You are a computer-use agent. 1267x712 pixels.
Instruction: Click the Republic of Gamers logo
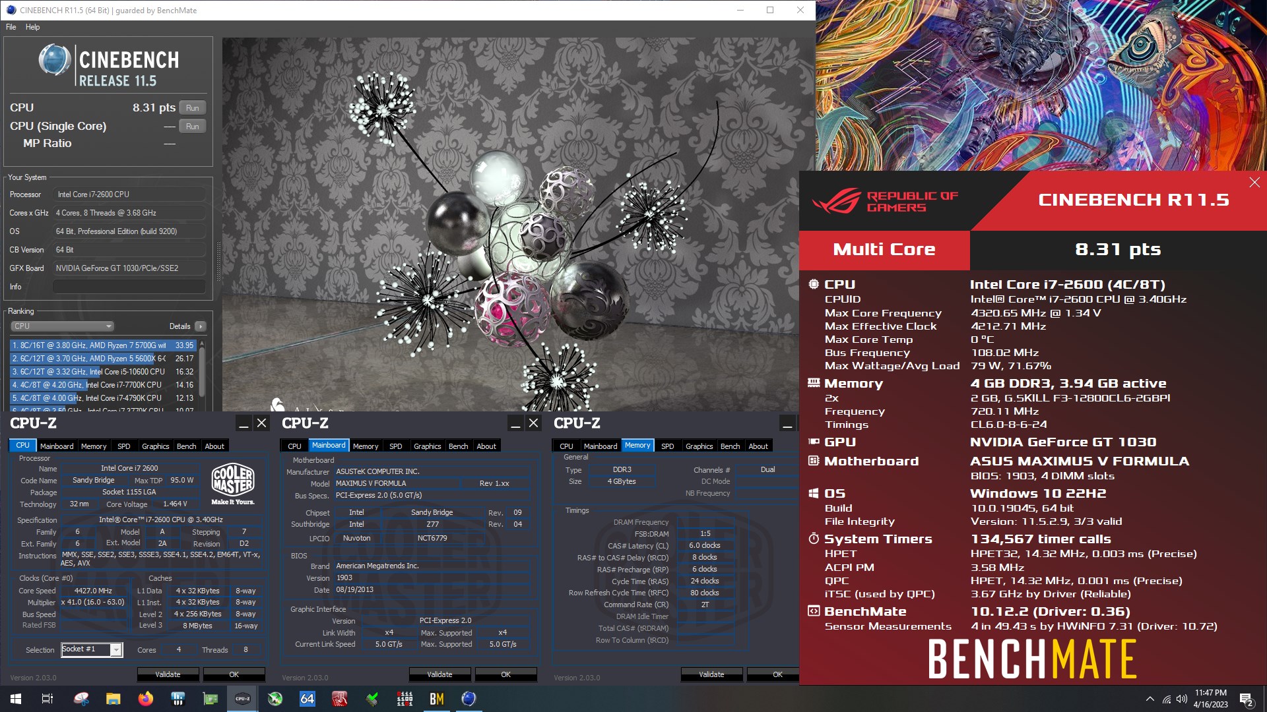[x=885, y=201]
